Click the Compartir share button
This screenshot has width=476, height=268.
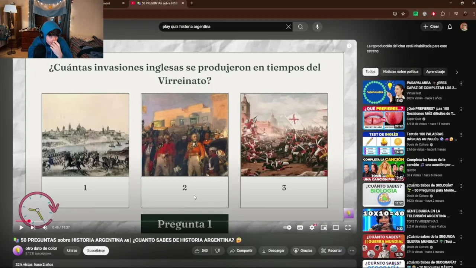[241, 251]
